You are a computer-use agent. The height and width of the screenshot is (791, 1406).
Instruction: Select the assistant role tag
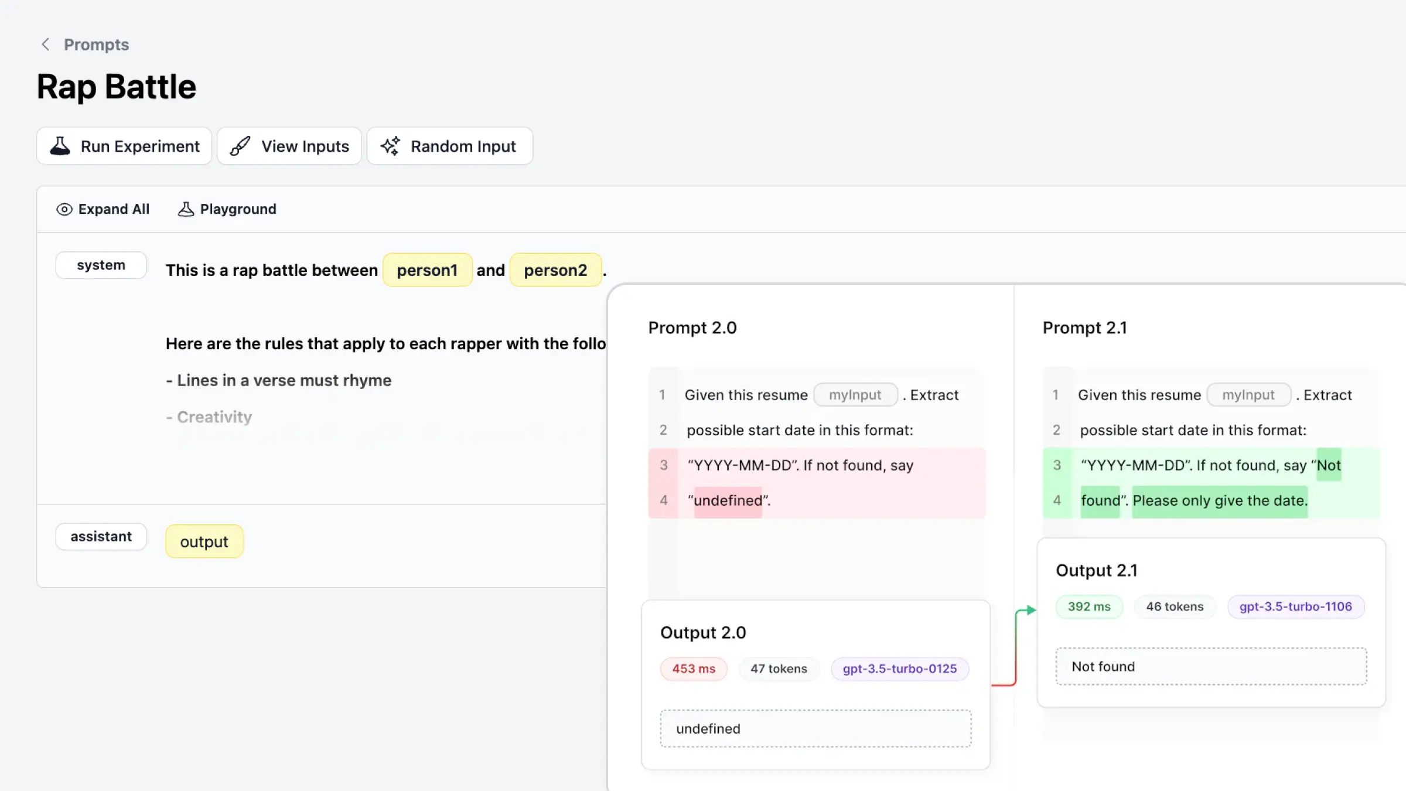coord(101,536)
